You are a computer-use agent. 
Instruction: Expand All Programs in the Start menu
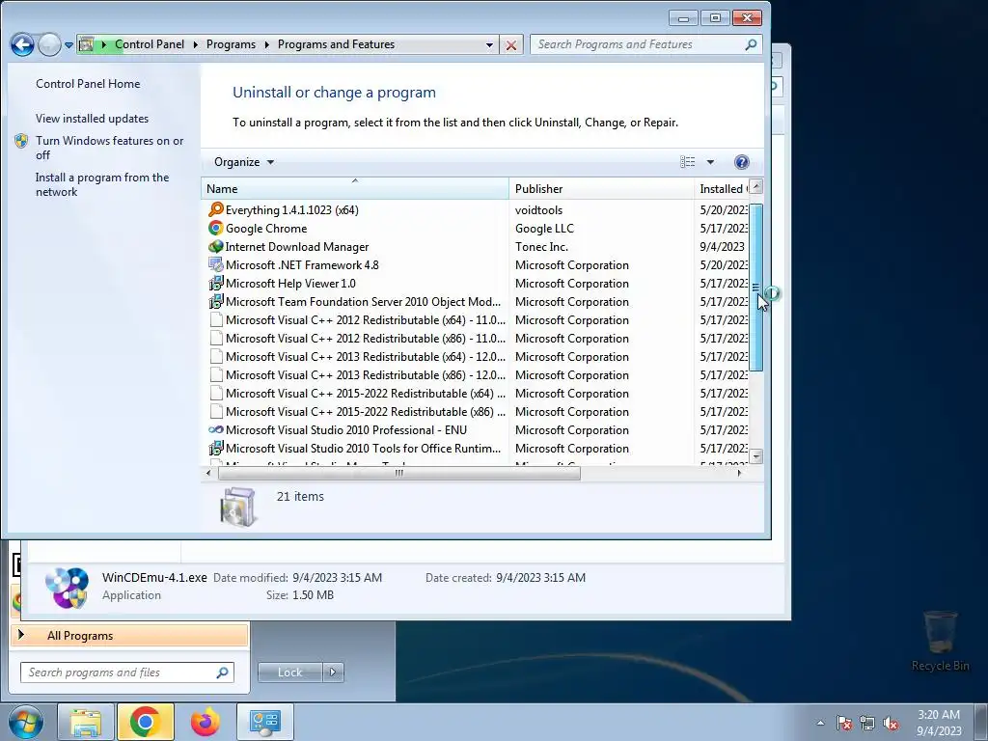(129, 636)
